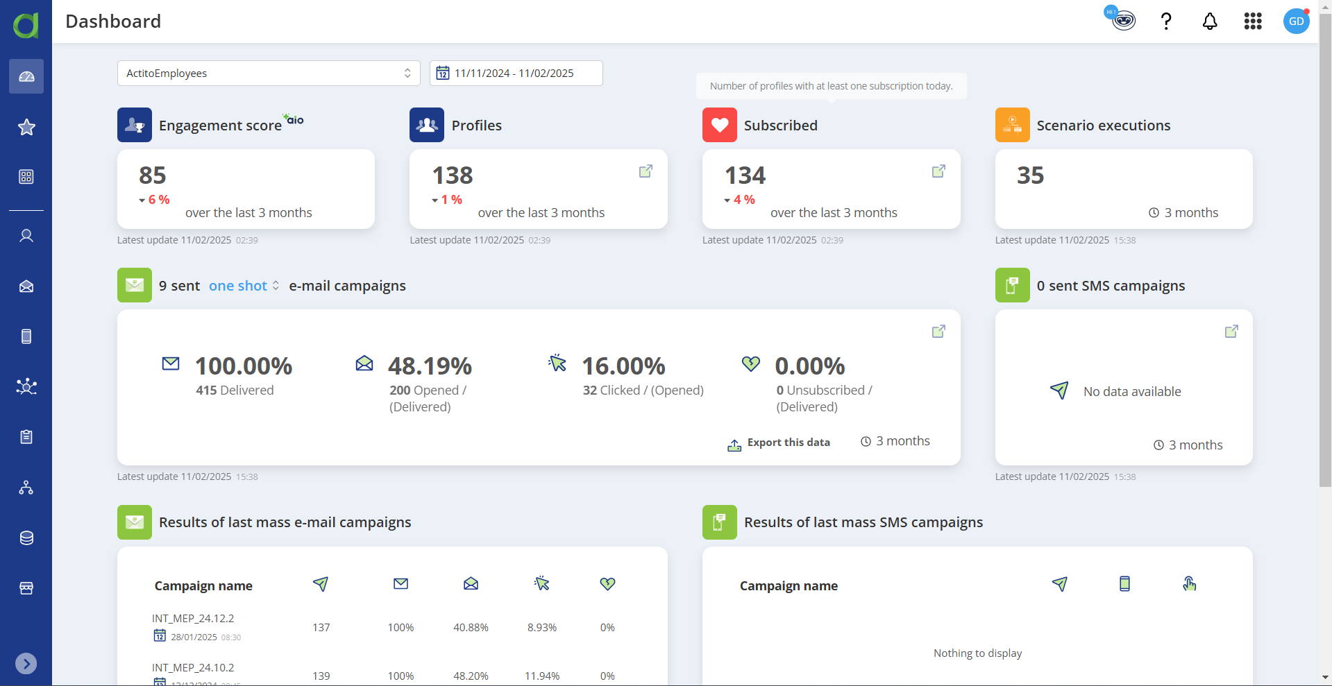Click the Profiles group icon
This screenshot has height=686, width=1332.
427,125
